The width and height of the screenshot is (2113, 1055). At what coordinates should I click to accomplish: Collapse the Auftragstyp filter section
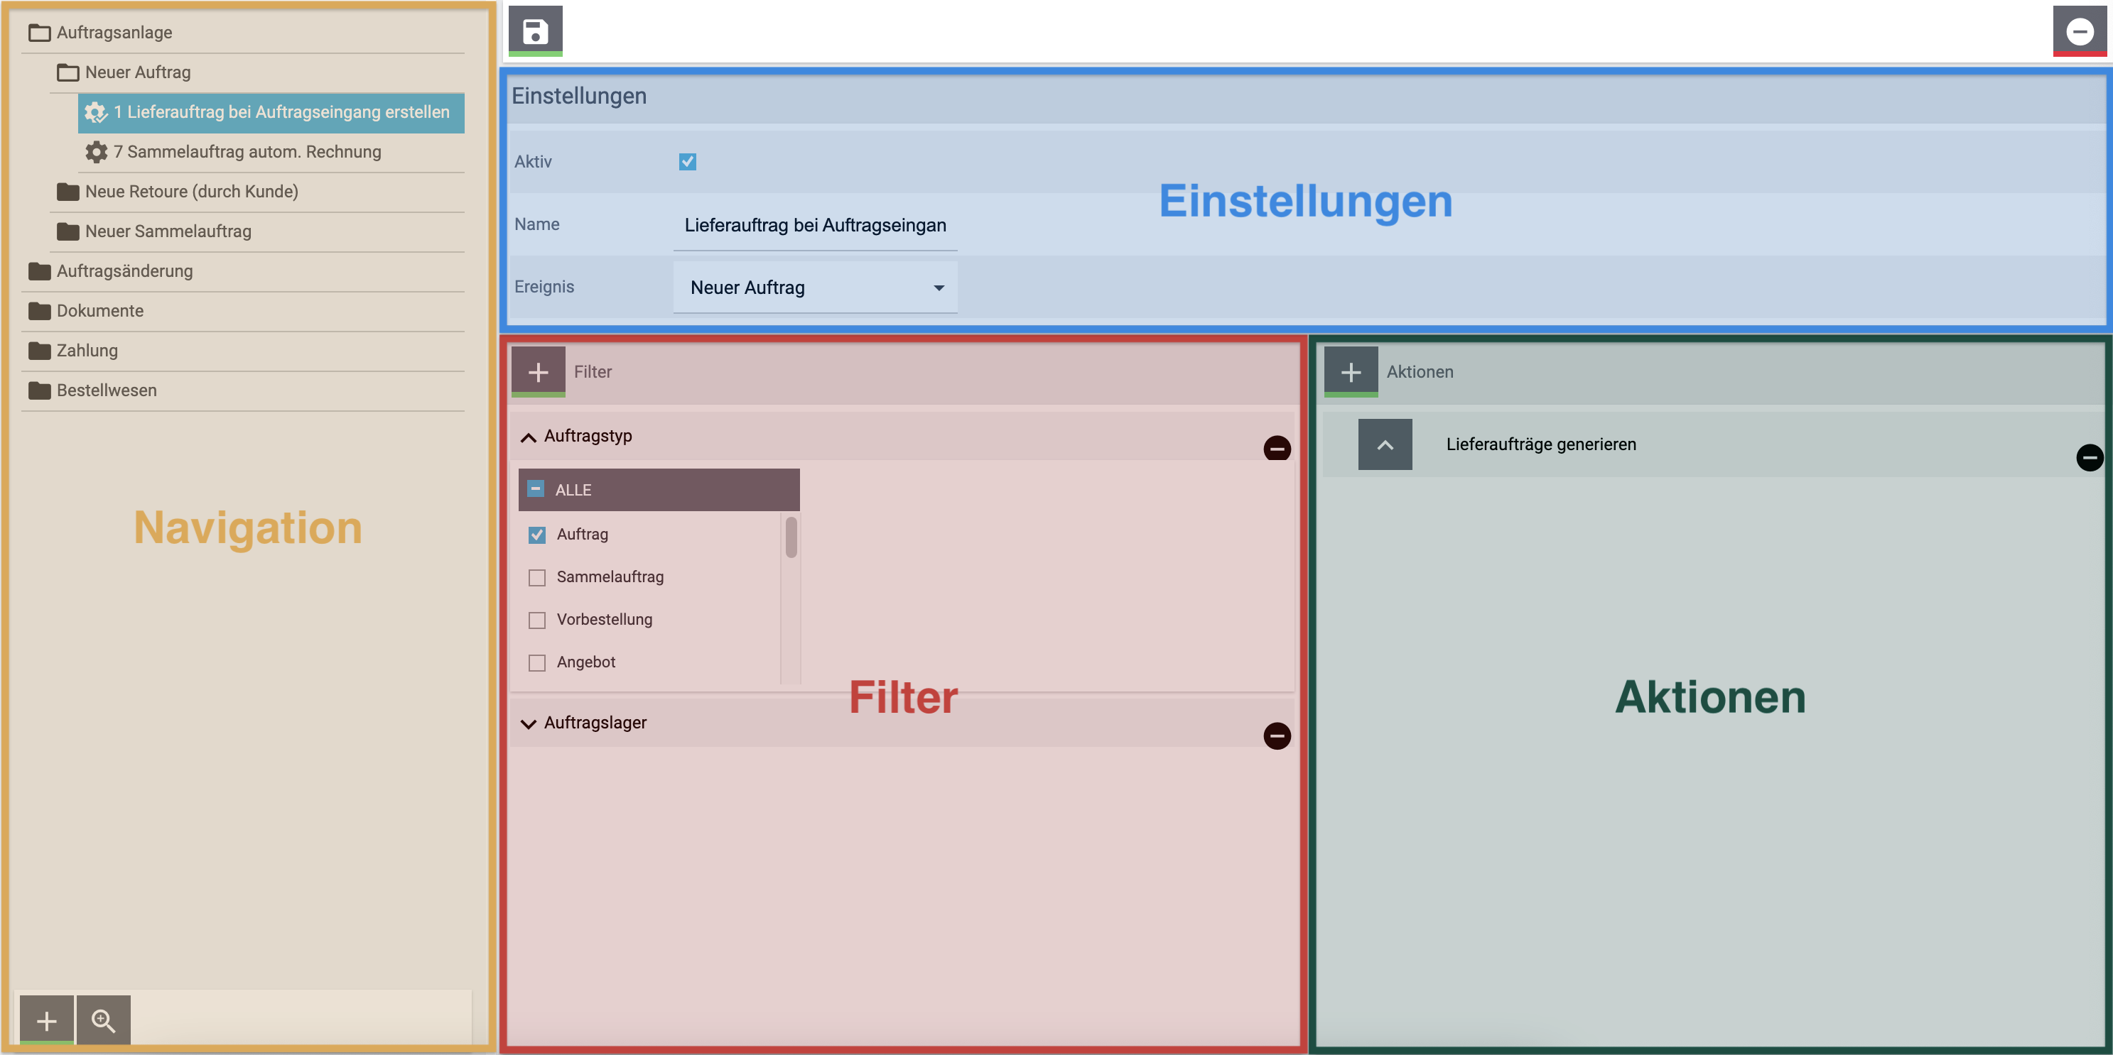(529, 437)
